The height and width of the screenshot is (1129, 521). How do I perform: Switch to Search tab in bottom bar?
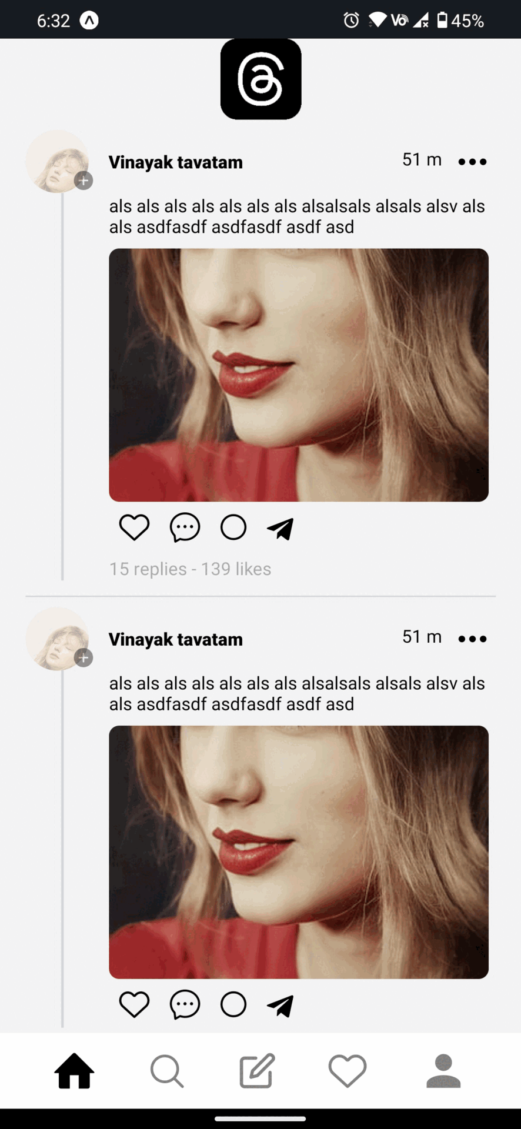click(x=167, y=1071)
